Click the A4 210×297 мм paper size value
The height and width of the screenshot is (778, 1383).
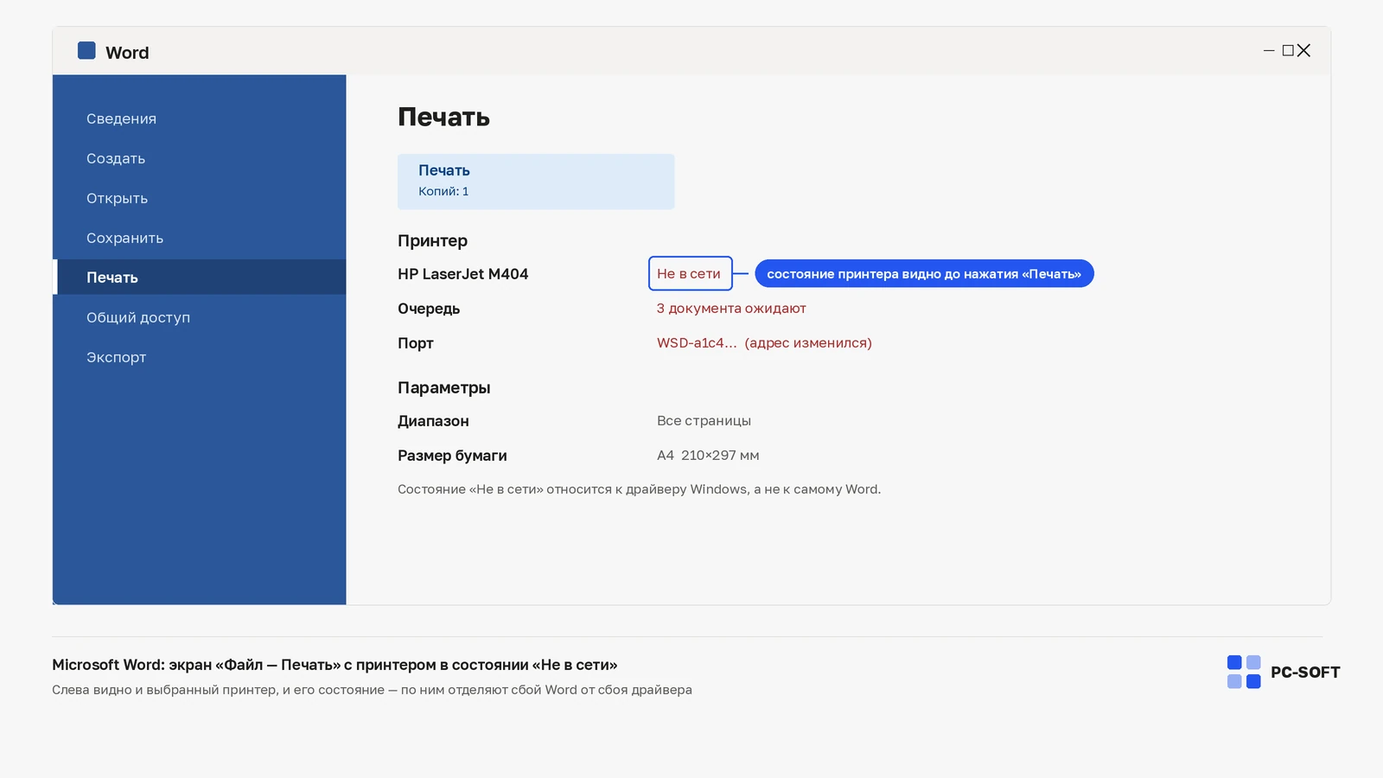coord(708,456)
